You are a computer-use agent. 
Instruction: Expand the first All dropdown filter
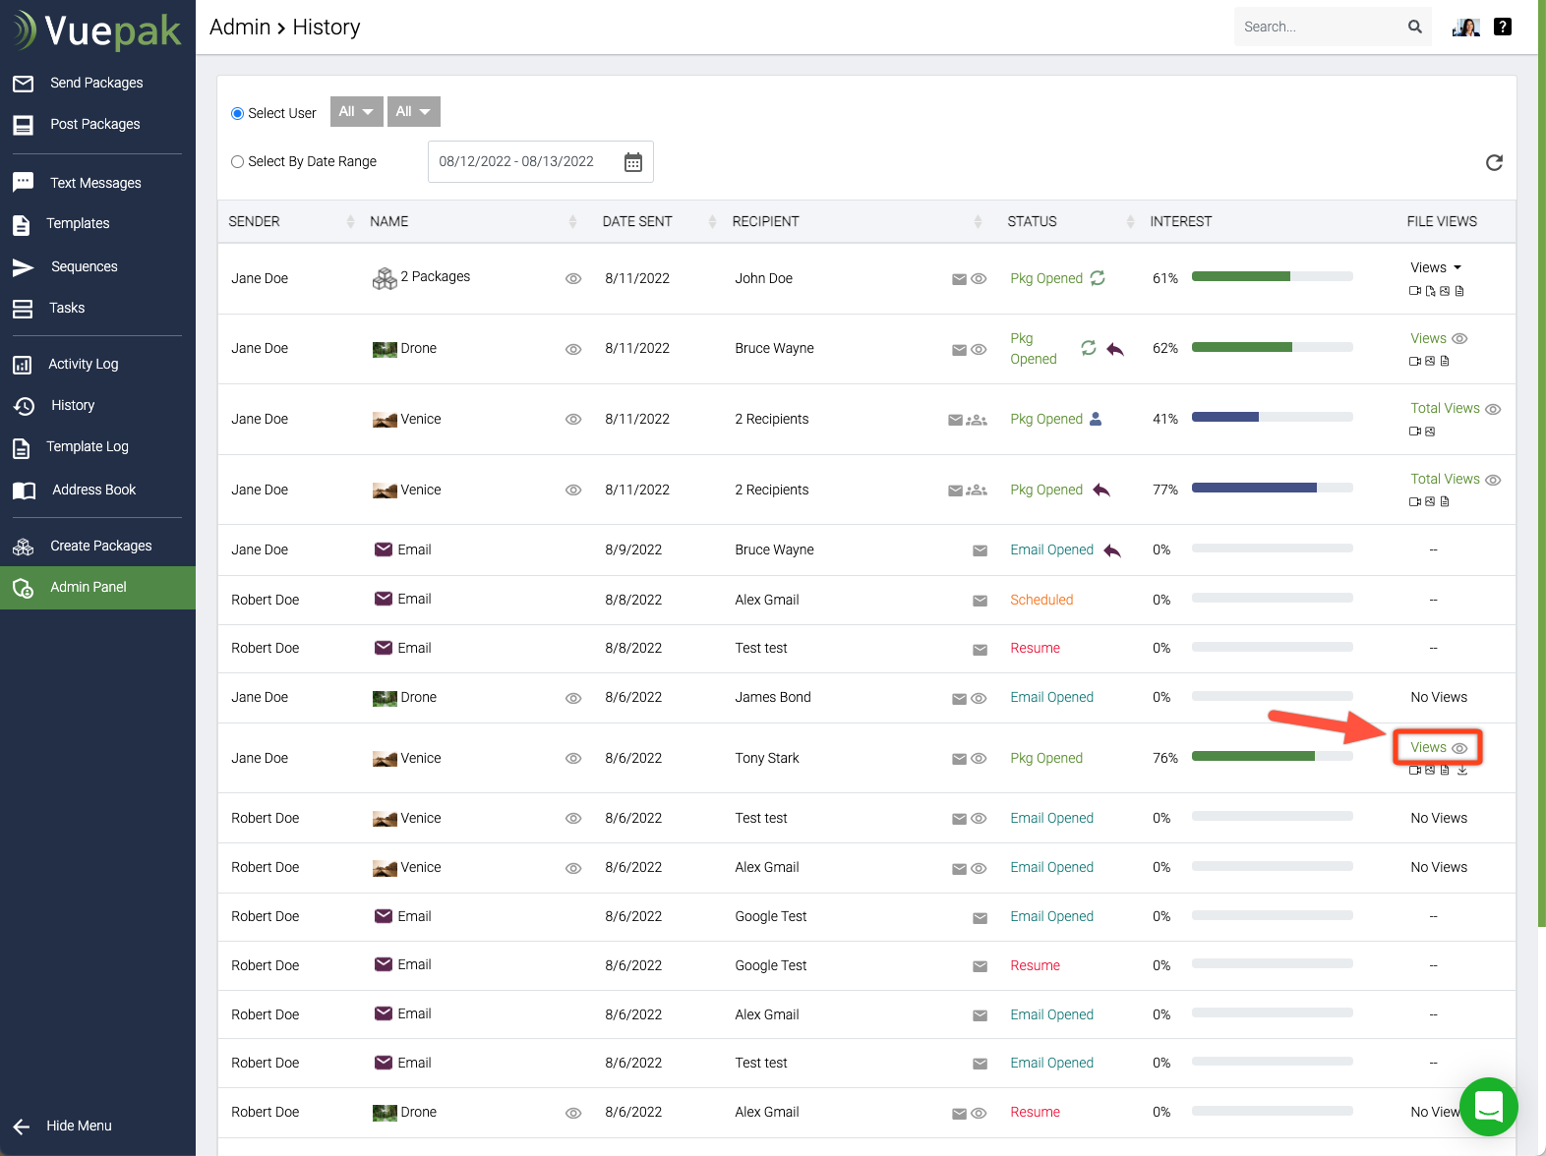click(356, 112)
